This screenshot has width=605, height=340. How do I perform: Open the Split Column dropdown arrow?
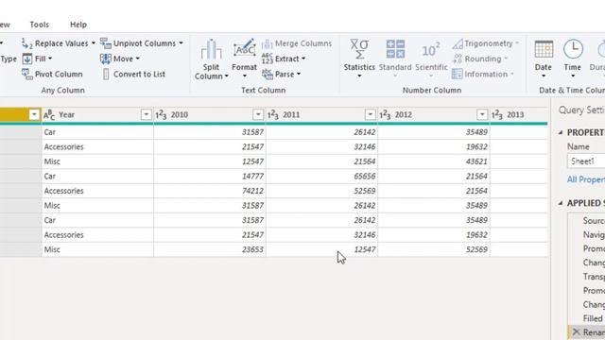(227, 76)
